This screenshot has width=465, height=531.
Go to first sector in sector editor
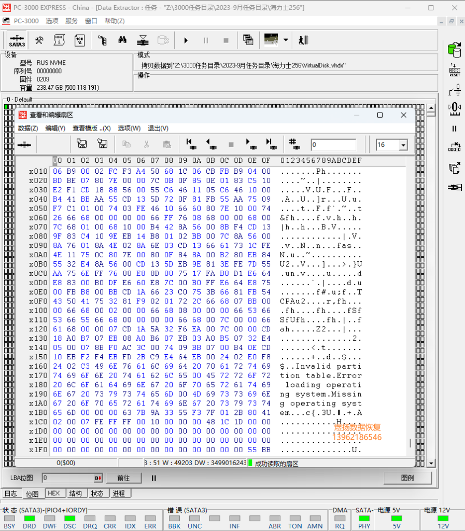pyautogui.click(x=191, y=144)
